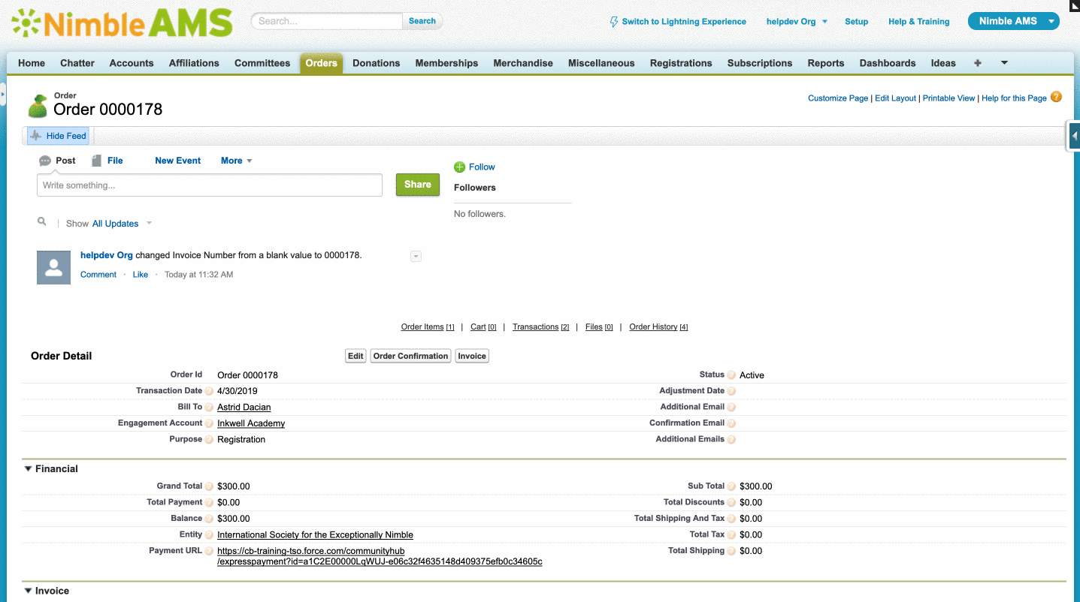The image size is (1080, 602).
Task: Click the Nimble AMS logo
Action: click(x=122, y=23)
